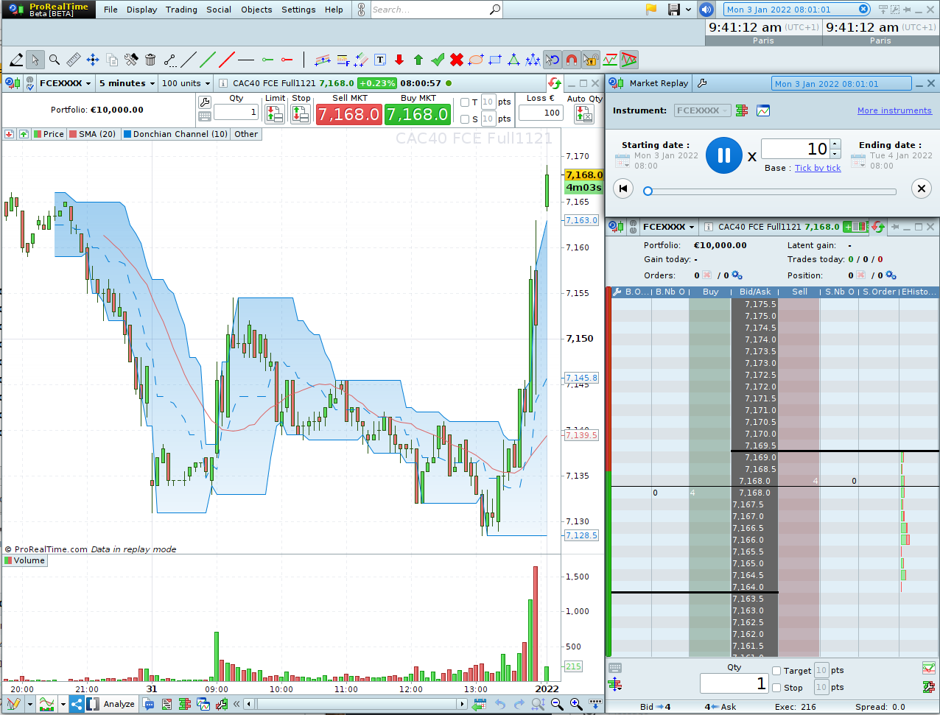Image resolution: width=940 pixels, height=715 pixels.
Task: Choose the black horizontal line tool
Action: [246, 60]
